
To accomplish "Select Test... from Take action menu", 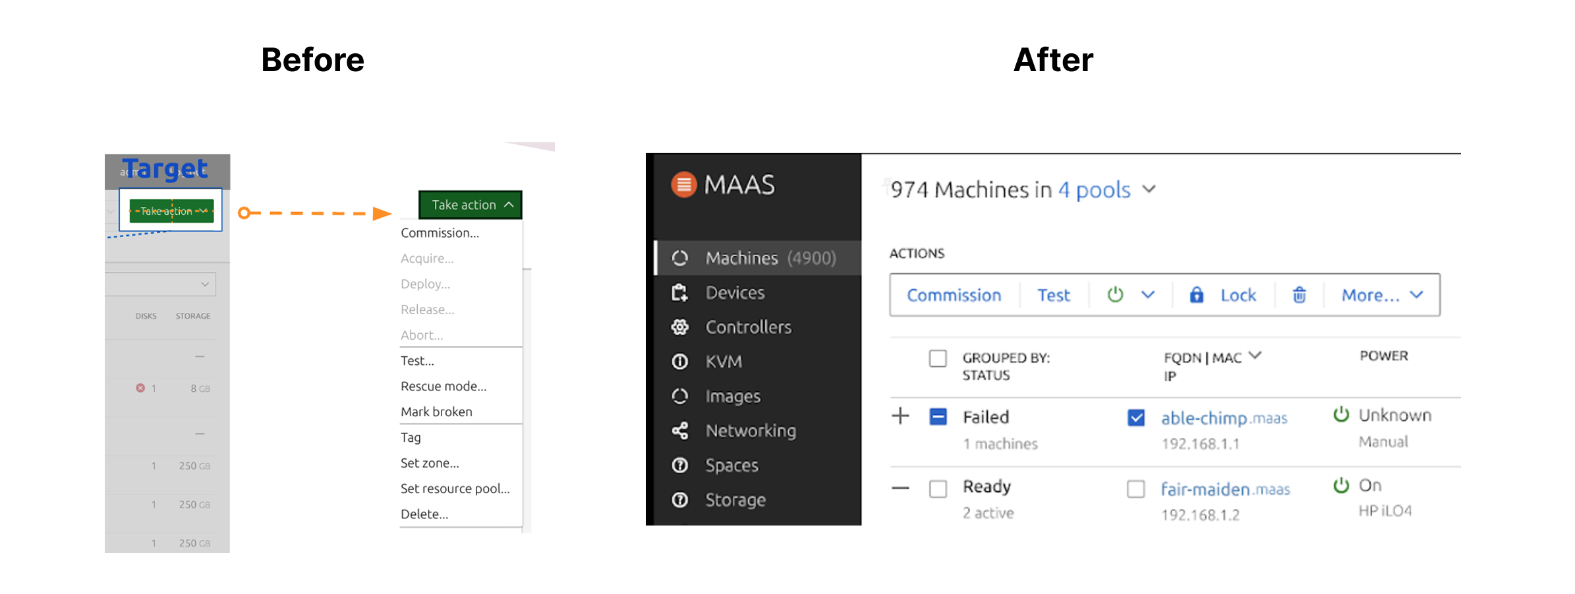I will (417, 361).
